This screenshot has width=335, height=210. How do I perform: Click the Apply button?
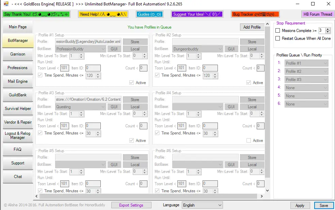(300, 205)
